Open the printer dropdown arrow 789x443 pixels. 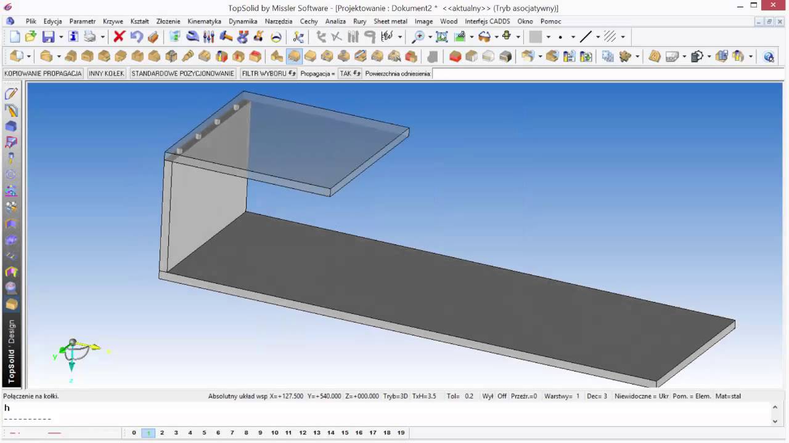point(102,37)
